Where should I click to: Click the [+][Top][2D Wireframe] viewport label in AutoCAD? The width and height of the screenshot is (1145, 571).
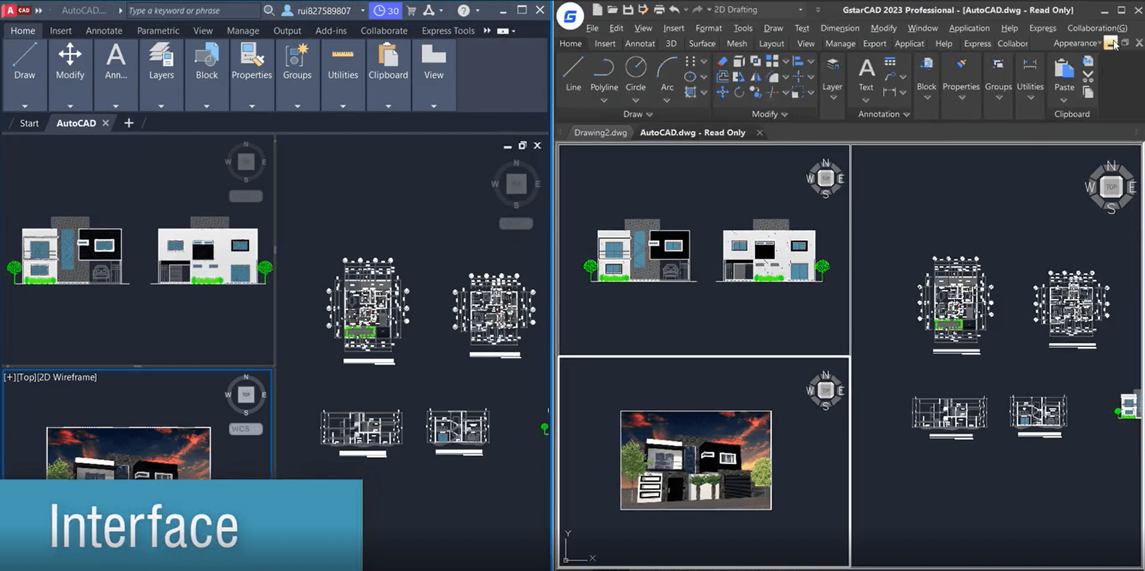(x=50, y=377)
